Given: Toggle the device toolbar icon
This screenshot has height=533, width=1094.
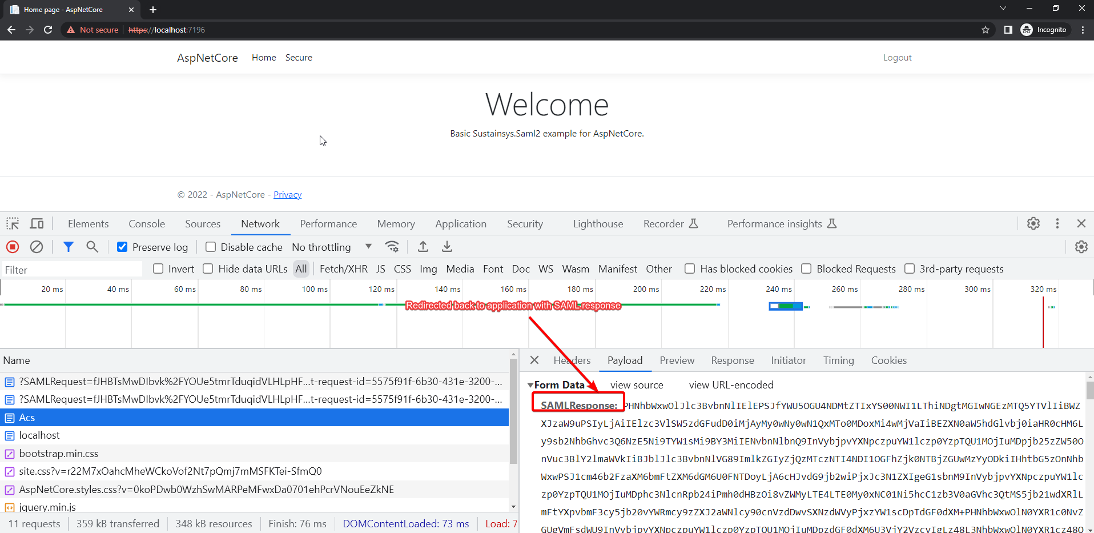Looking at the screenshot, I should tap(37, 223).
